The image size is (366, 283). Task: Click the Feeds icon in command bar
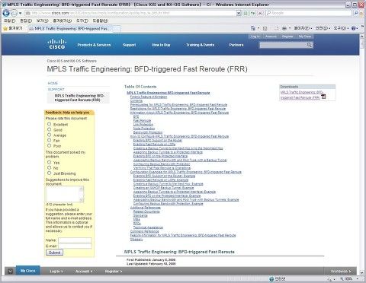(265, 28)
